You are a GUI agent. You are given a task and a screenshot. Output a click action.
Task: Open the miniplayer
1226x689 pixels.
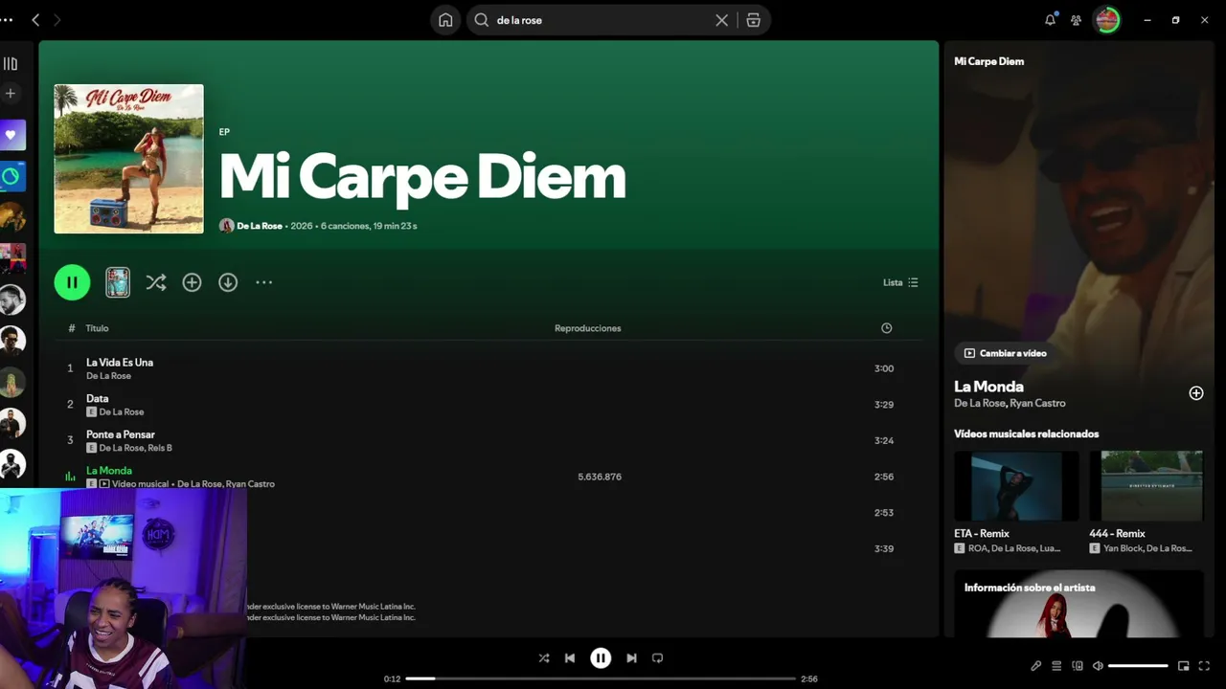pos(1184,666)
